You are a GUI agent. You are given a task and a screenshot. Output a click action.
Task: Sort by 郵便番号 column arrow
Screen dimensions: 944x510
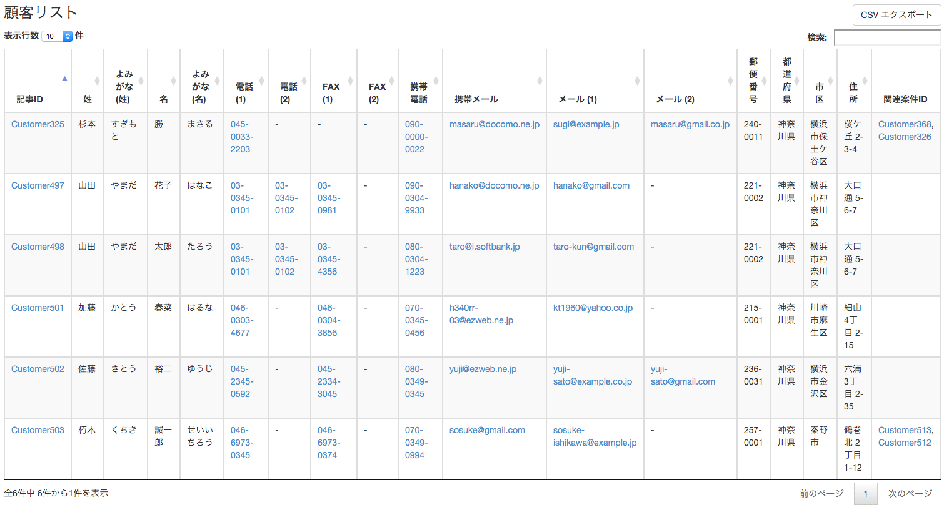(764, 81)
